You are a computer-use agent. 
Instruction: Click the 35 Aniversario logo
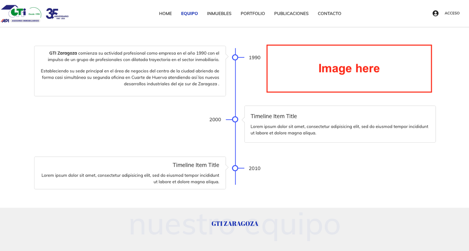(57, 14)
